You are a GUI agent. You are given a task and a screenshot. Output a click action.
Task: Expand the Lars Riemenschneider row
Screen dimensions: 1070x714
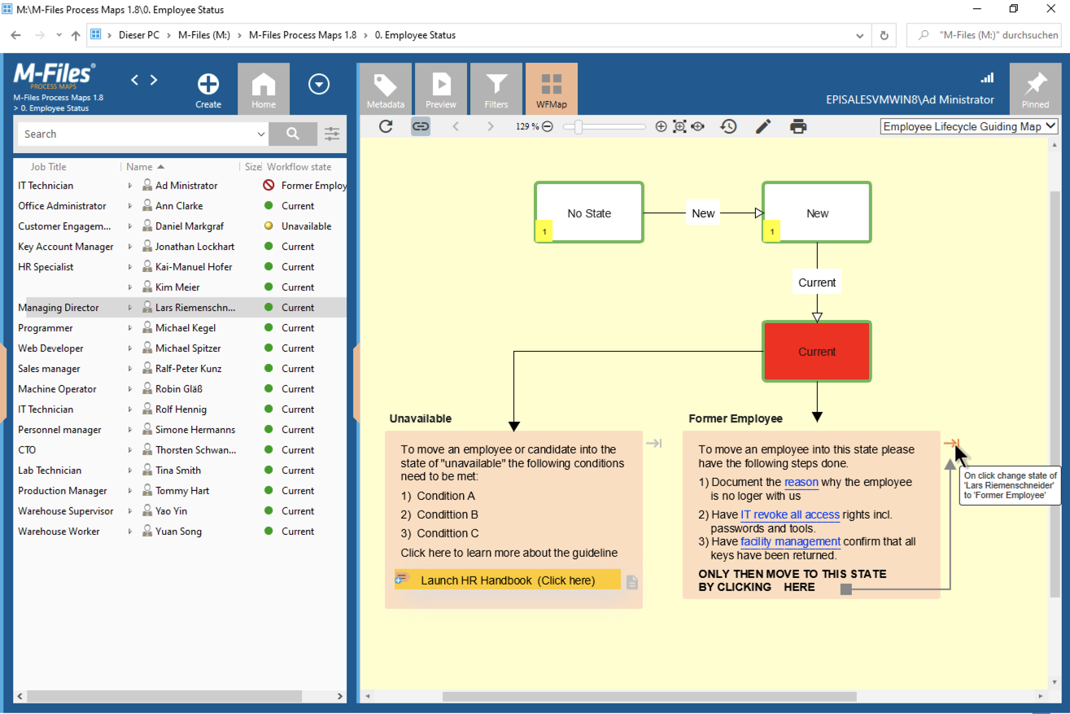click(130, 308)
